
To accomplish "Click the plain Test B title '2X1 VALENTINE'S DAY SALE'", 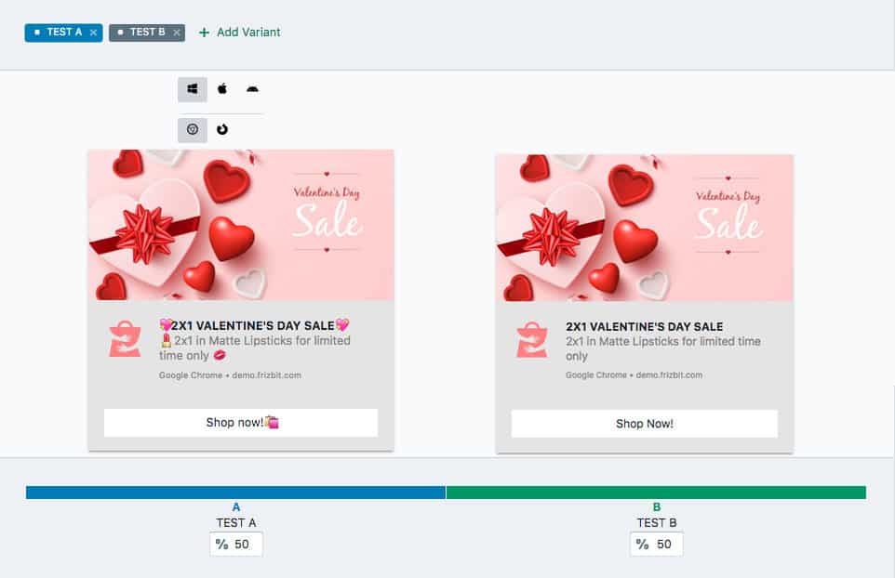I will coord(645,326).
